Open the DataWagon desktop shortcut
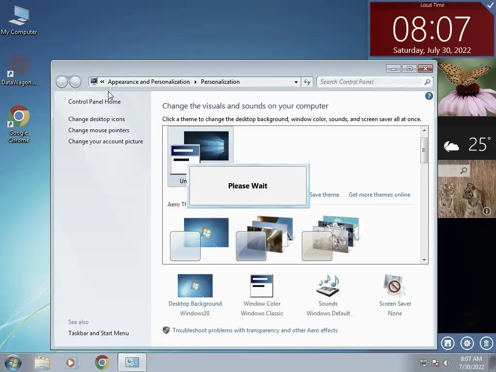Screen dimensions: 496x372 [18, 71]
